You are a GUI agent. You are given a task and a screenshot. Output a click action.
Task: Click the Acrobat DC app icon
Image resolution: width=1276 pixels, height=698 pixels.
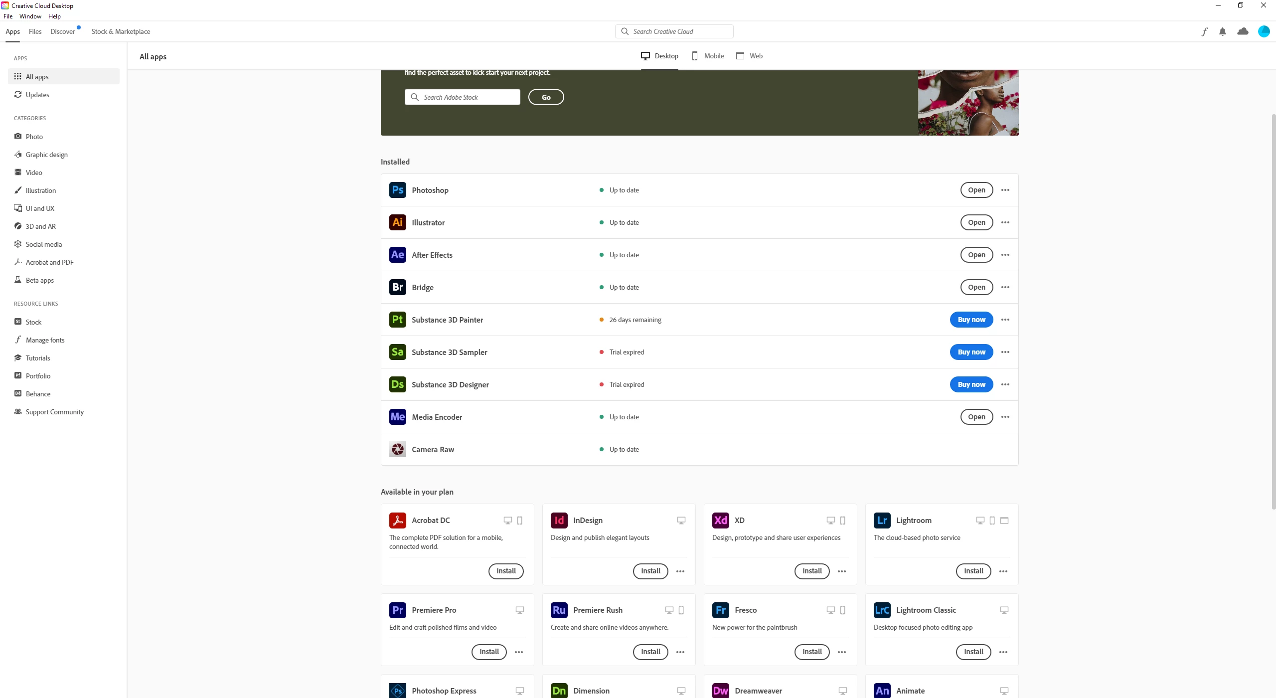tap(397, 520)
